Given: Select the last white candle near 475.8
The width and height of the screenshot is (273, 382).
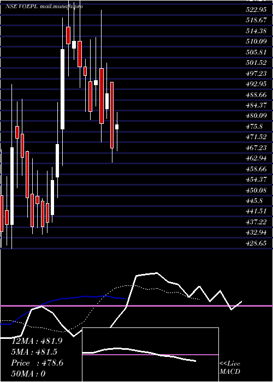Looking at the screenshot, I should coord(117,127).
